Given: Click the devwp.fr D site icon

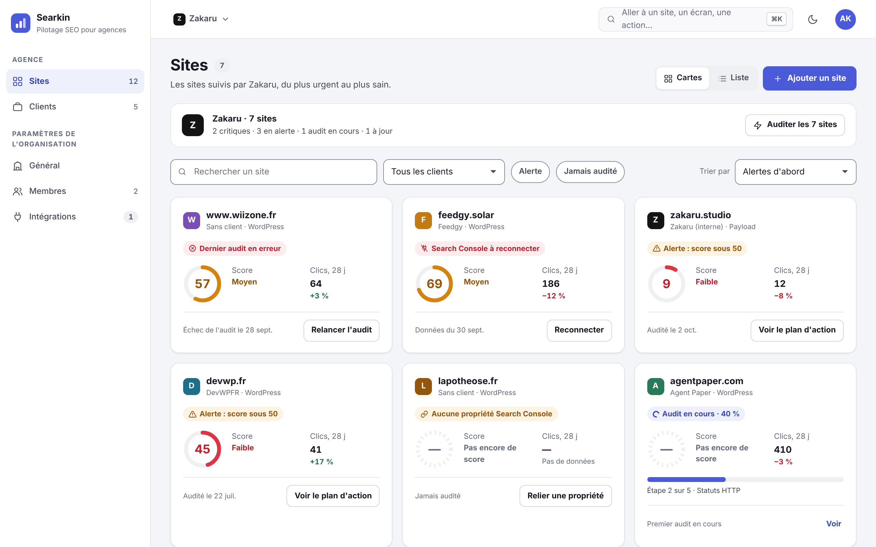Looking at the screenshot, I should pos(192,386).
